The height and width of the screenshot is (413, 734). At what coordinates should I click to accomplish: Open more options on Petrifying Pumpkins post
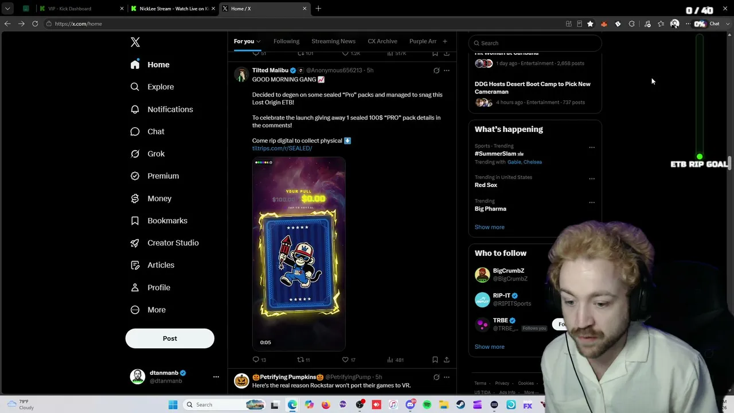point(447,377)
